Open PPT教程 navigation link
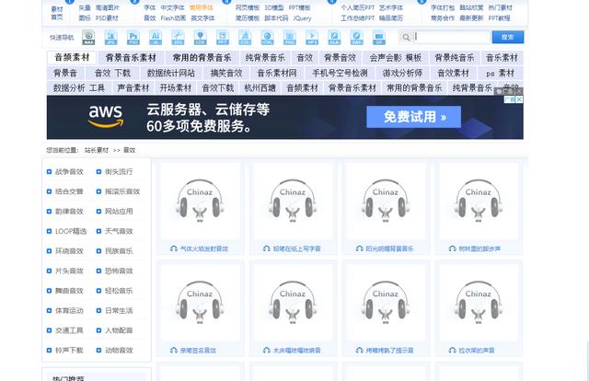The image size is (589, 381). click(x=499, y=17)
